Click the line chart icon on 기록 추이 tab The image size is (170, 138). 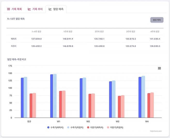pyautogui.click(x=29, y=9)
